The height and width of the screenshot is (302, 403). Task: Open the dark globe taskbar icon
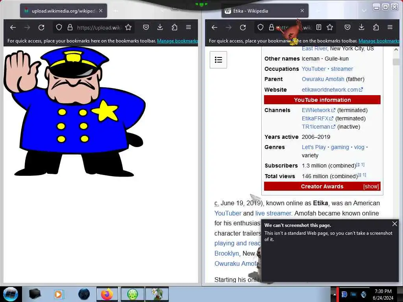pyautogui.click(x=84, y=294)
